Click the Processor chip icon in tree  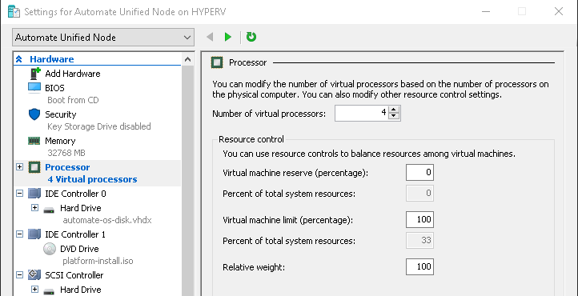pos(34,167)
